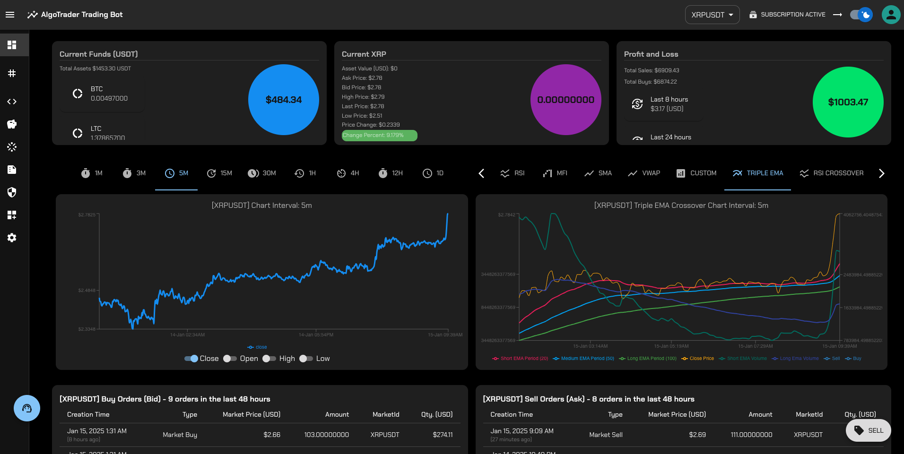This screenshot has height=454, width=904.
Task: Toggle the High series on the chart
Action: click(x=269, y=359)
